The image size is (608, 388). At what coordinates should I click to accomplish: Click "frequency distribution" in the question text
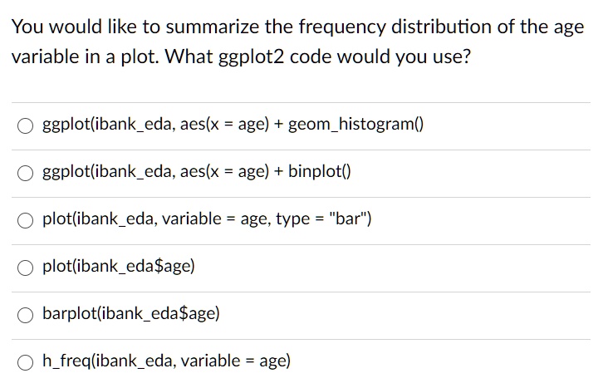[395, 27]
